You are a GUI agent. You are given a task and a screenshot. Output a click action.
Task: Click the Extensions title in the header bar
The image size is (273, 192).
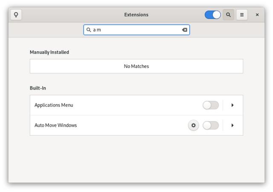click(136, 15)
